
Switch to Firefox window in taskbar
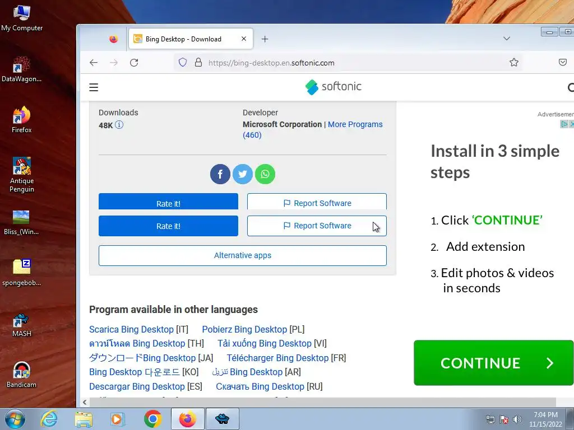coord(187,419)
